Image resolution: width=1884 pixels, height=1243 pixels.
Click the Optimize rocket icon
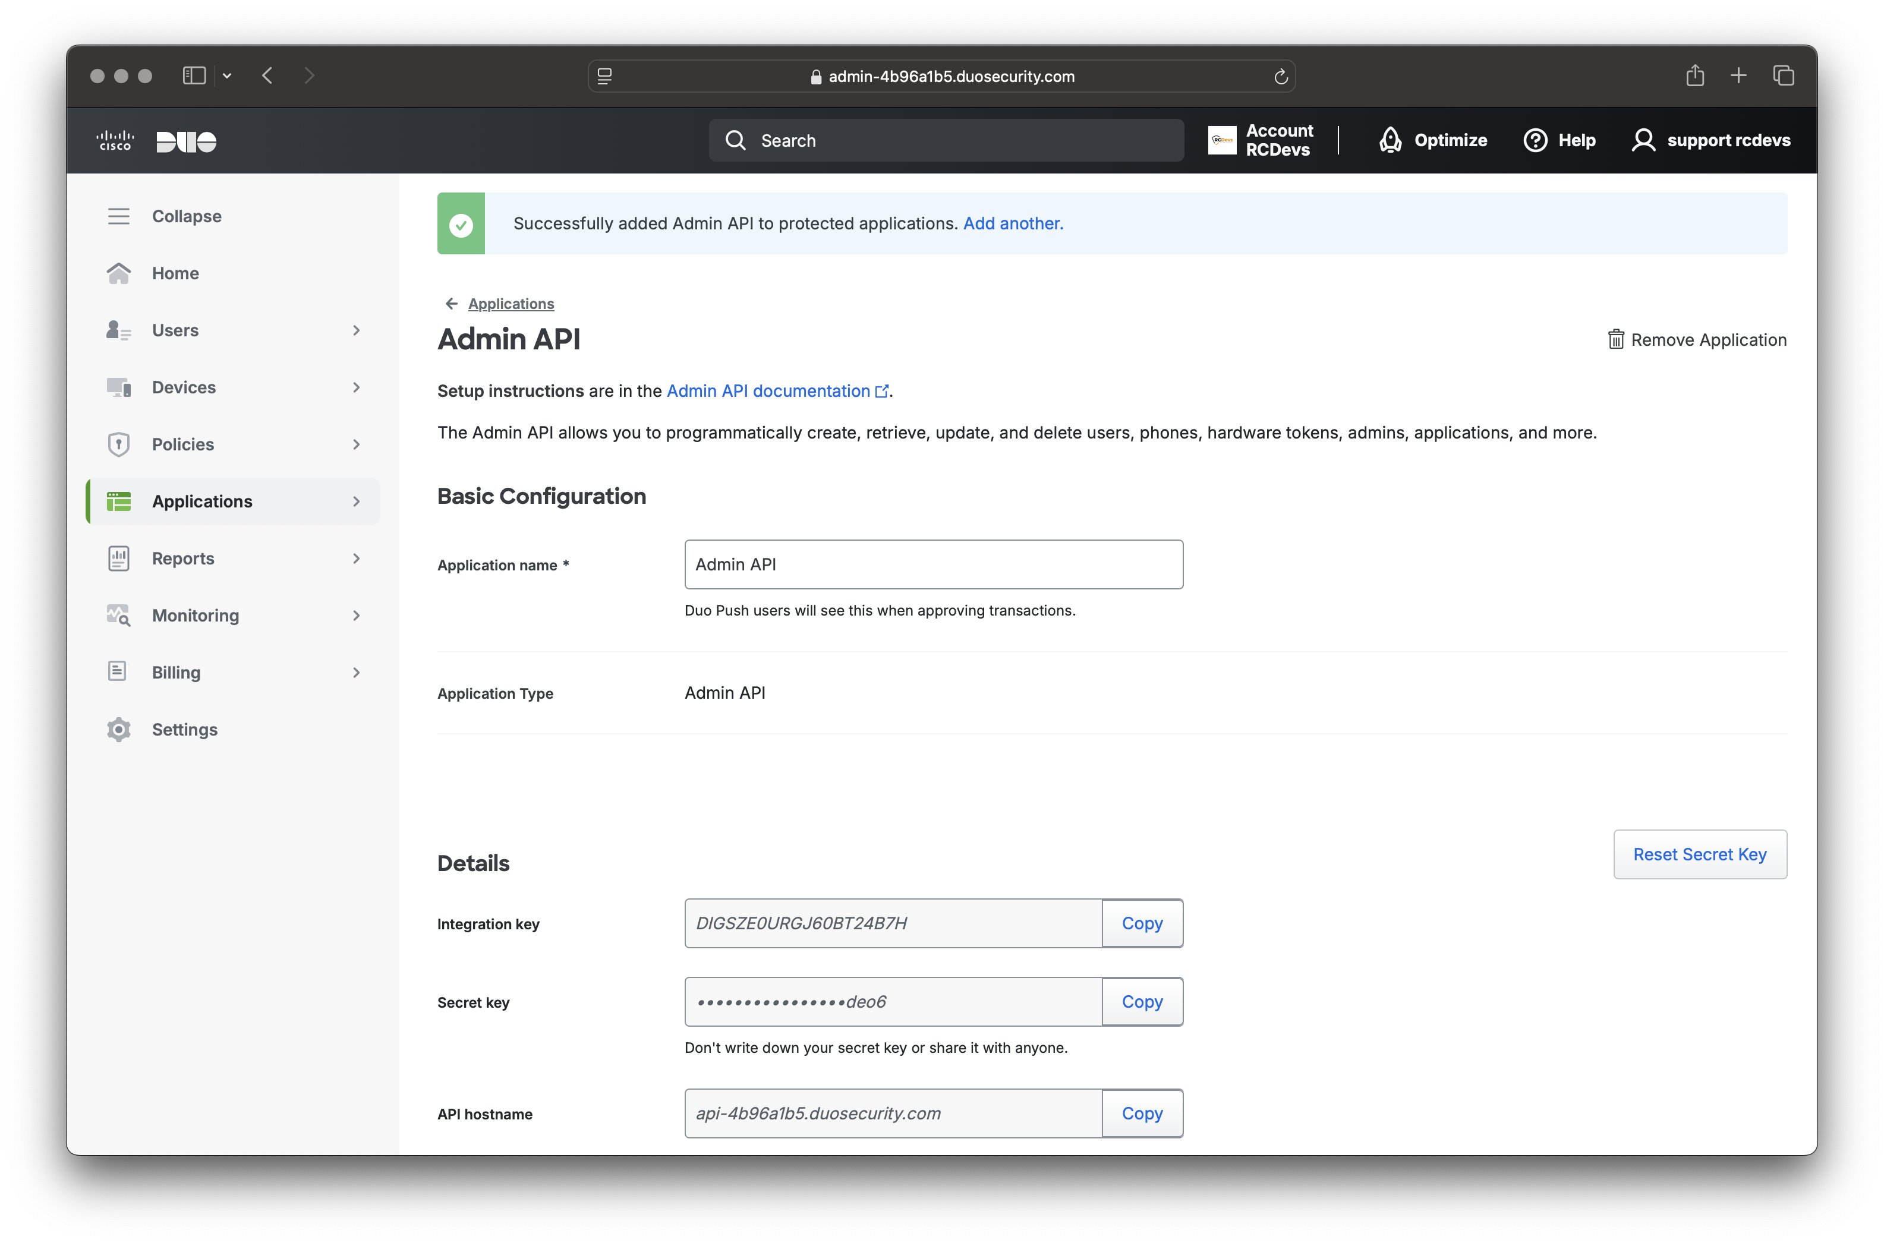[1390, 140]
